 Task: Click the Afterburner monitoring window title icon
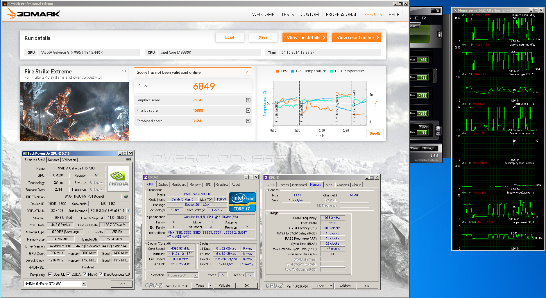point(455,10)
